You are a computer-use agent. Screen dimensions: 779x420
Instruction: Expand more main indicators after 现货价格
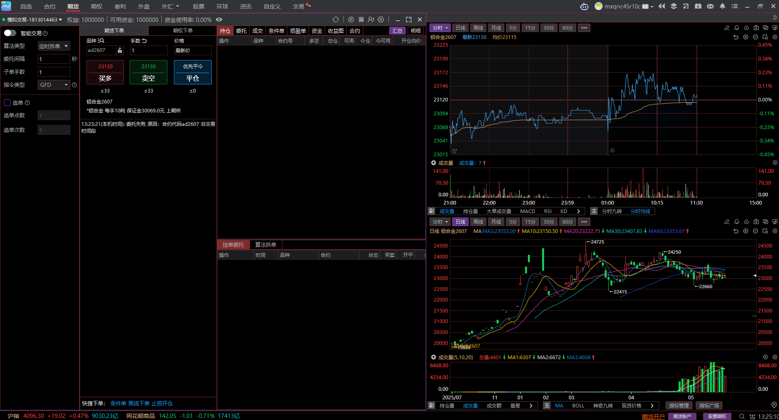coord(652,405)
